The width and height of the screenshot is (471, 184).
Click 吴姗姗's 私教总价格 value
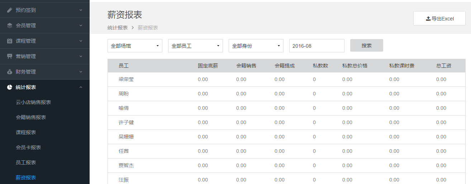coord(347,137)
